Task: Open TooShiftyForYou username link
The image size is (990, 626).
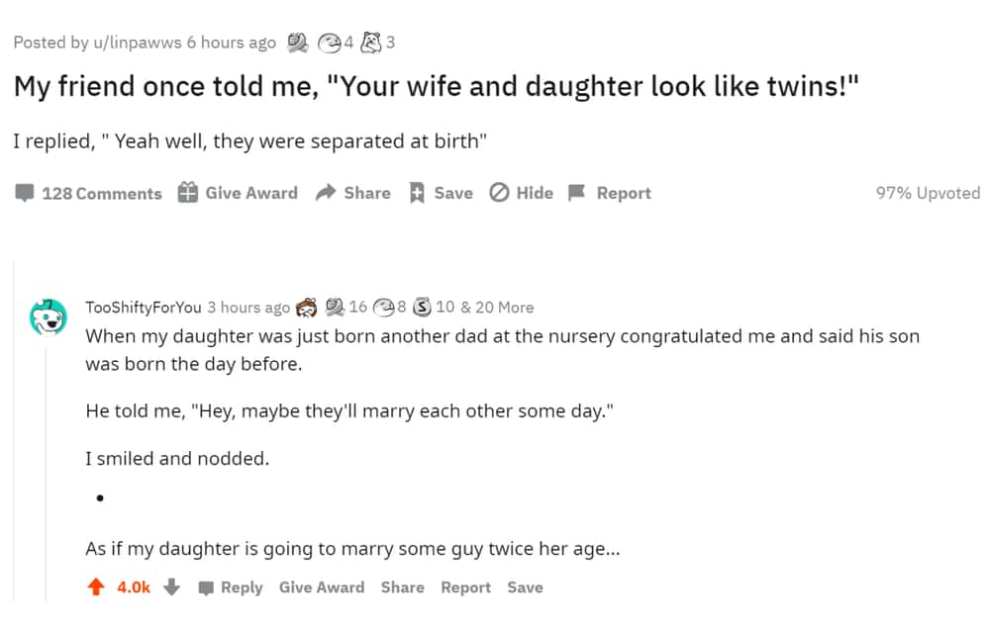Action: coord(144,307)
